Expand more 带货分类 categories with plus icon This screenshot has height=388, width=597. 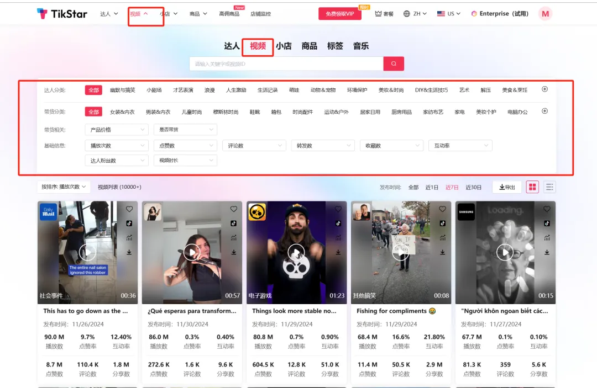pos(545,111)
